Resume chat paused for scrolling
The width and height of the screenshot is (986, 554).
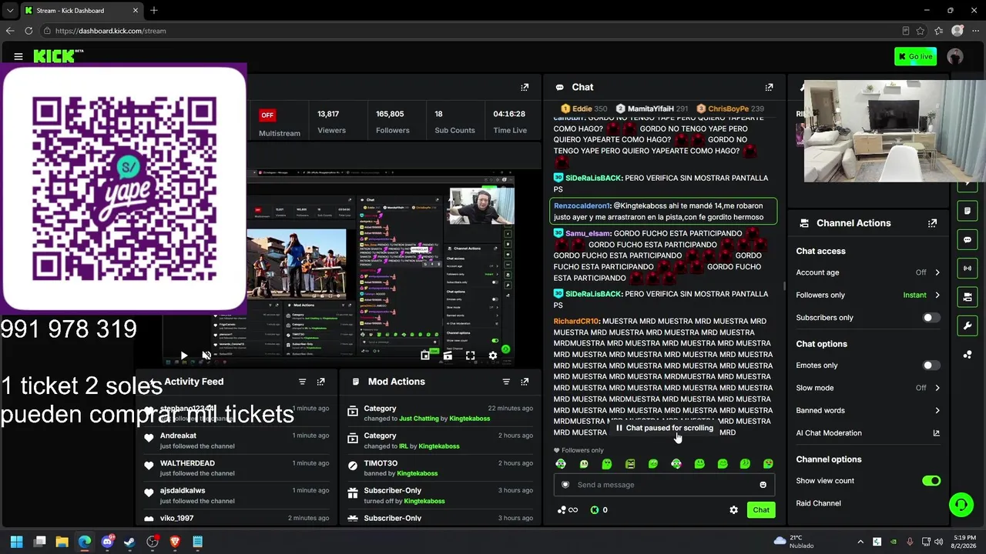[664, 428]
